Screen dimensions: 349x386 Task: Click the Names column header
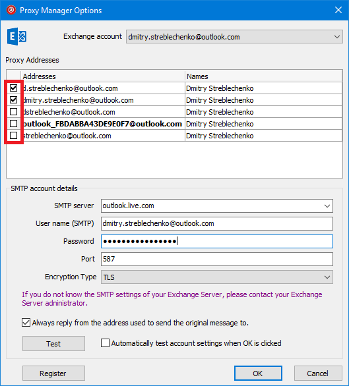click(x=263, y=76)
